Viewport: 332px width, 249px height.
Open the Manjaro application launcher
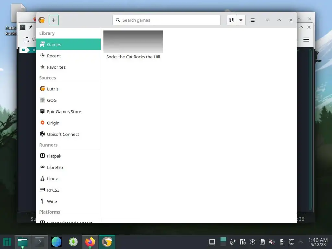click(x=7, y=242)
